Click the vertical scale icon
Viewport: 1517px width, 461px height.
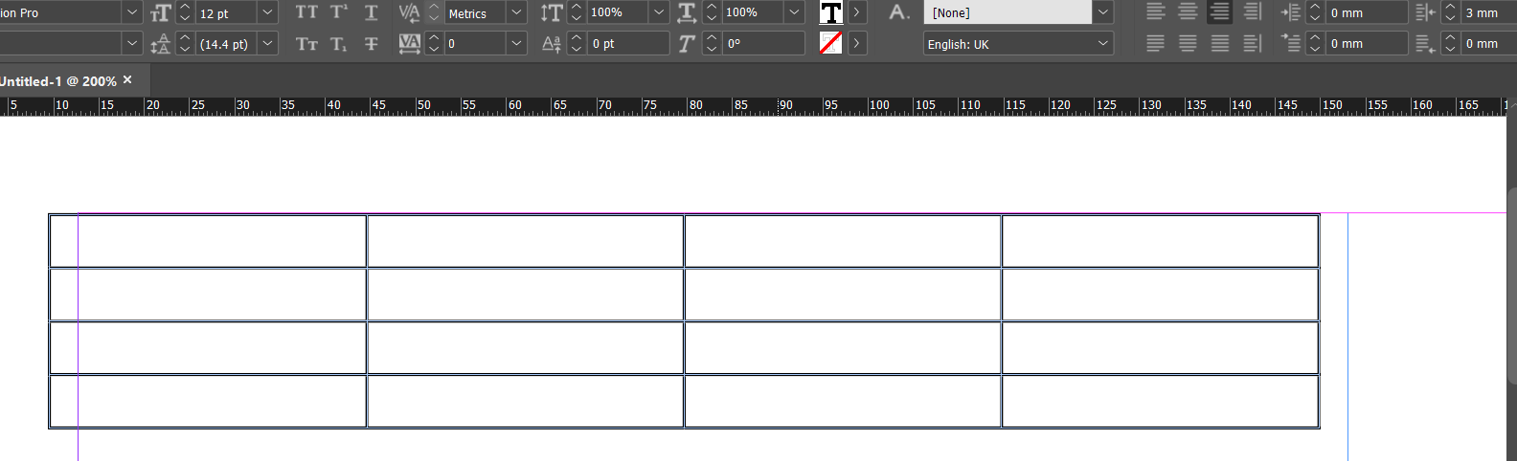tap(551, 12)
